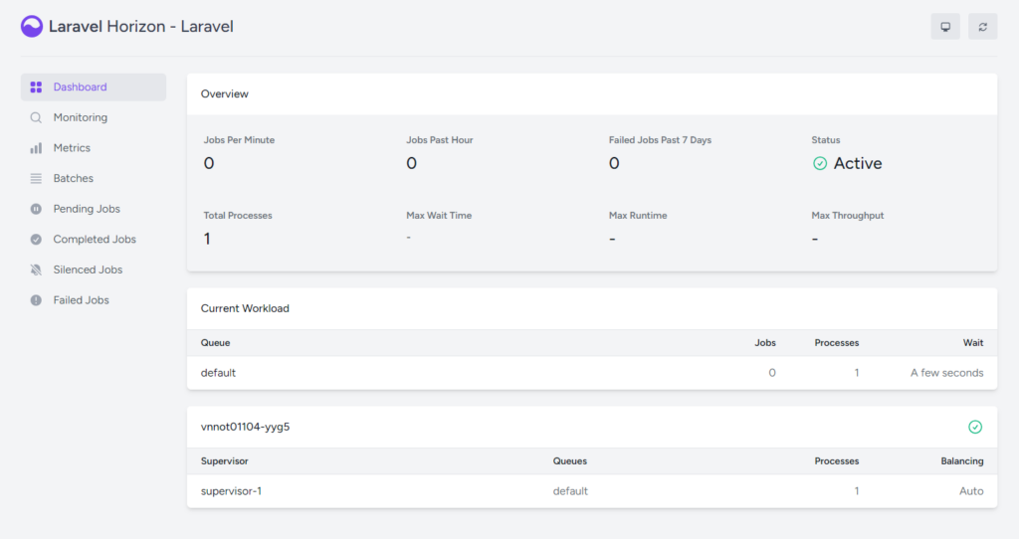Click the Balancing column header
1019x539 pixels.
coord(962,461)
